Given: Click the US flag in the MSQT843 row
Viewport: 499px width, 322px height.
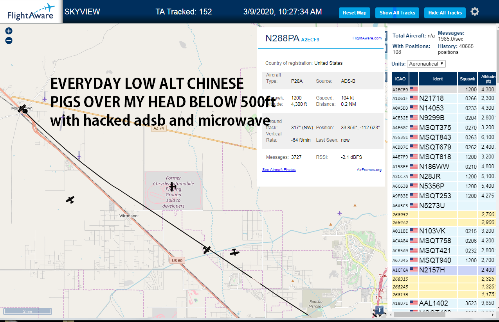Looking at the screenshot, I should 414,137.
